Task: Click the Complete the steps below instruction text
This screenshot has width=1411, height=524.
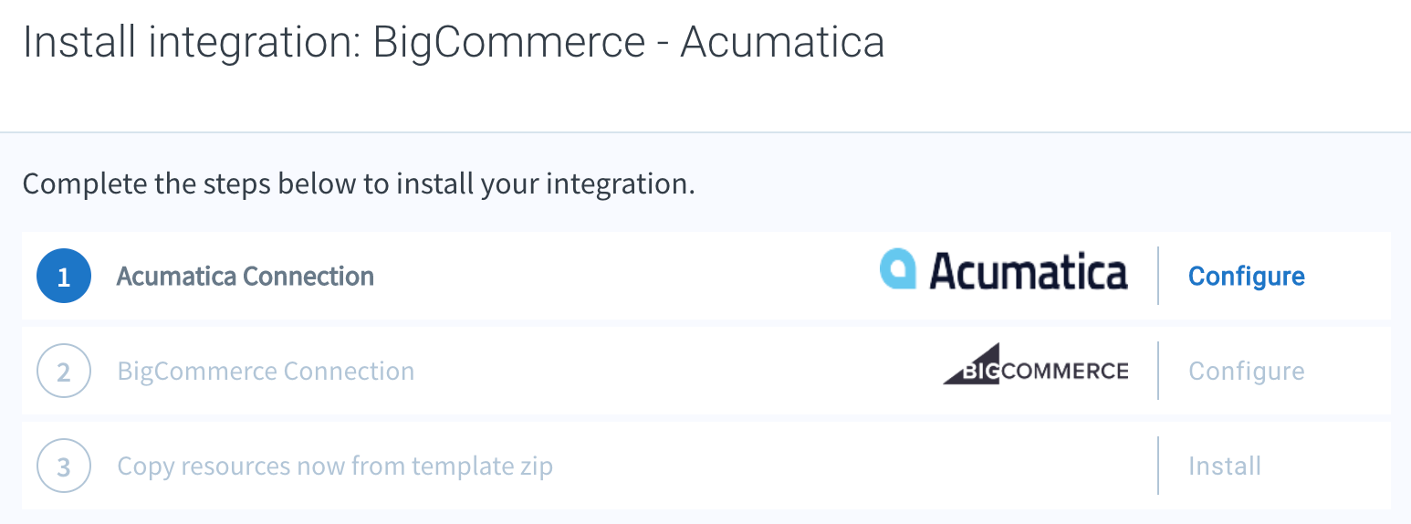Action: (359, 183)
